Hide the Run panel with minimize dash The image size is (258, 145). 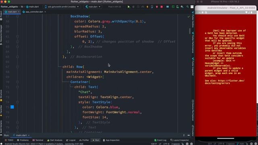click(x=189, y=135)
